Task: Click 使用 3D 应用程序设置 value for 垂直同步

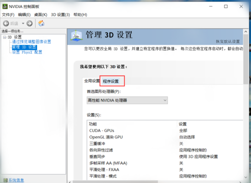Action: coord(198,156)
